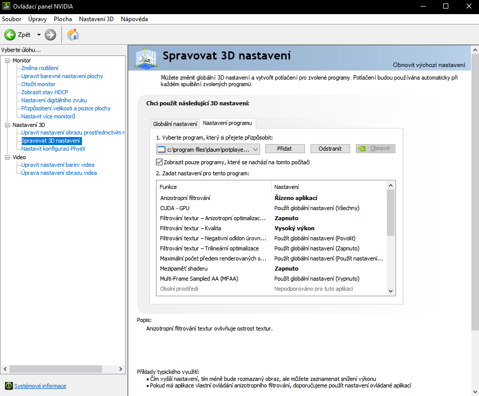
Task: Select the Mezipaměť shaderu row
Action: tap(271, 269)
